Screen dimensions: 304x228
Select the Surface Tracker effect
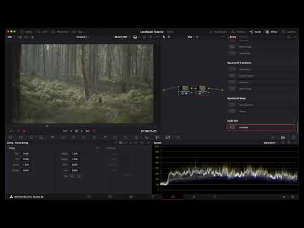tap(261, 75)
